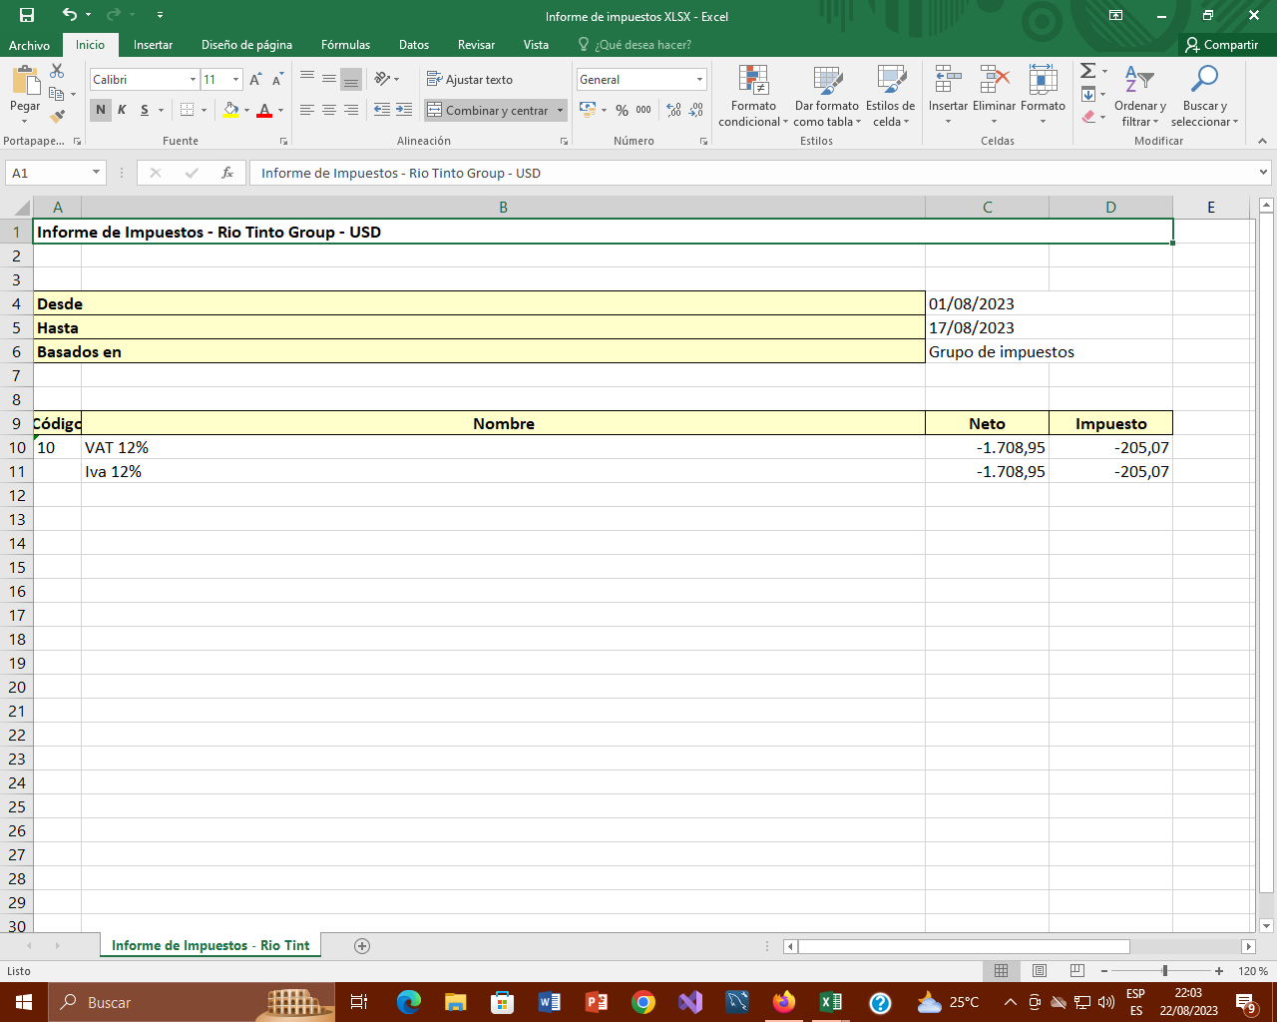The image size is (1277, 1022).
Task: Click the Compartir button
Action: 1222,45
